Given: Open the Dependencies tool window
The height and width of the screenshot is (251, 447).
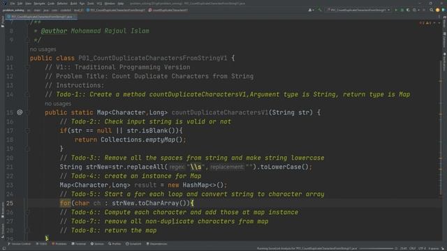Looking at the screenshot, I should coord(156,244).
